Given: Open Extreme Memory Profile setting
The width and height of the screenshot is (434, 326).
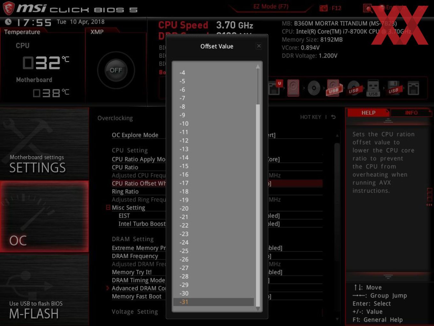Looking at the screenshot, I should [x=217, y=248].
